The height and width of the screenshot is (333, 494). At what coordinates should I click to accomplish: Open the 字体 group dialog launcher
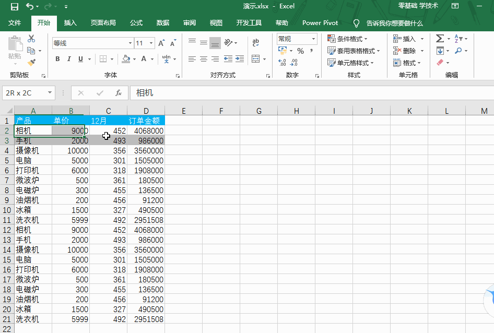[x=178, y=76]
